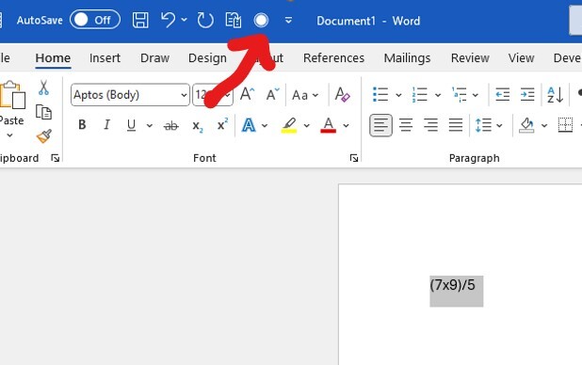Open the undo history dropdown arrow
The width and height of the screenshot is (582, 365).
click(184, 20)
